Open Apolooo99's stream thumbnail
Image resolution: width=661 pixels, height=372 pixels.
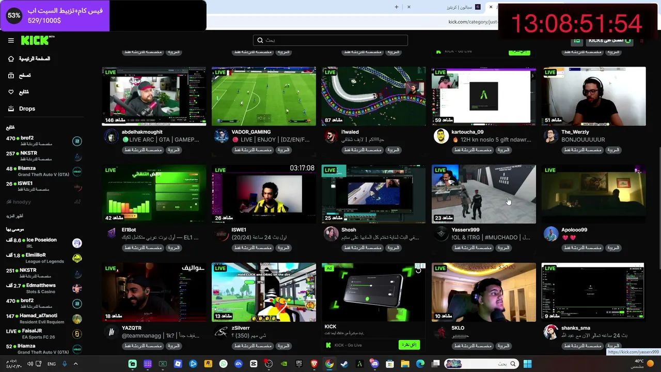click(594, 194)
